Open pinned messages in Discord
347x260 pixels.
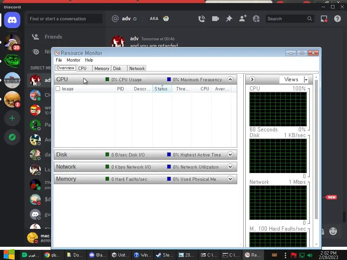pos(229,19)
